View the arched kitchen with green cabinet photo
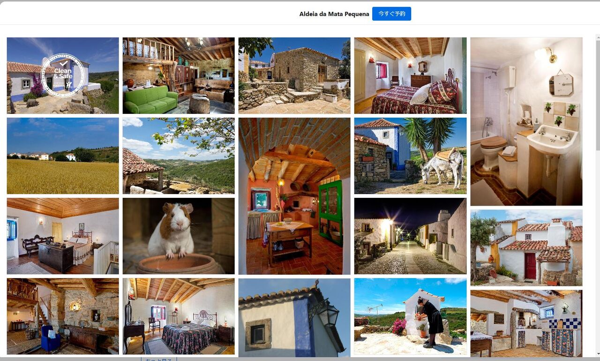600x361 pixels. (294, 196)
